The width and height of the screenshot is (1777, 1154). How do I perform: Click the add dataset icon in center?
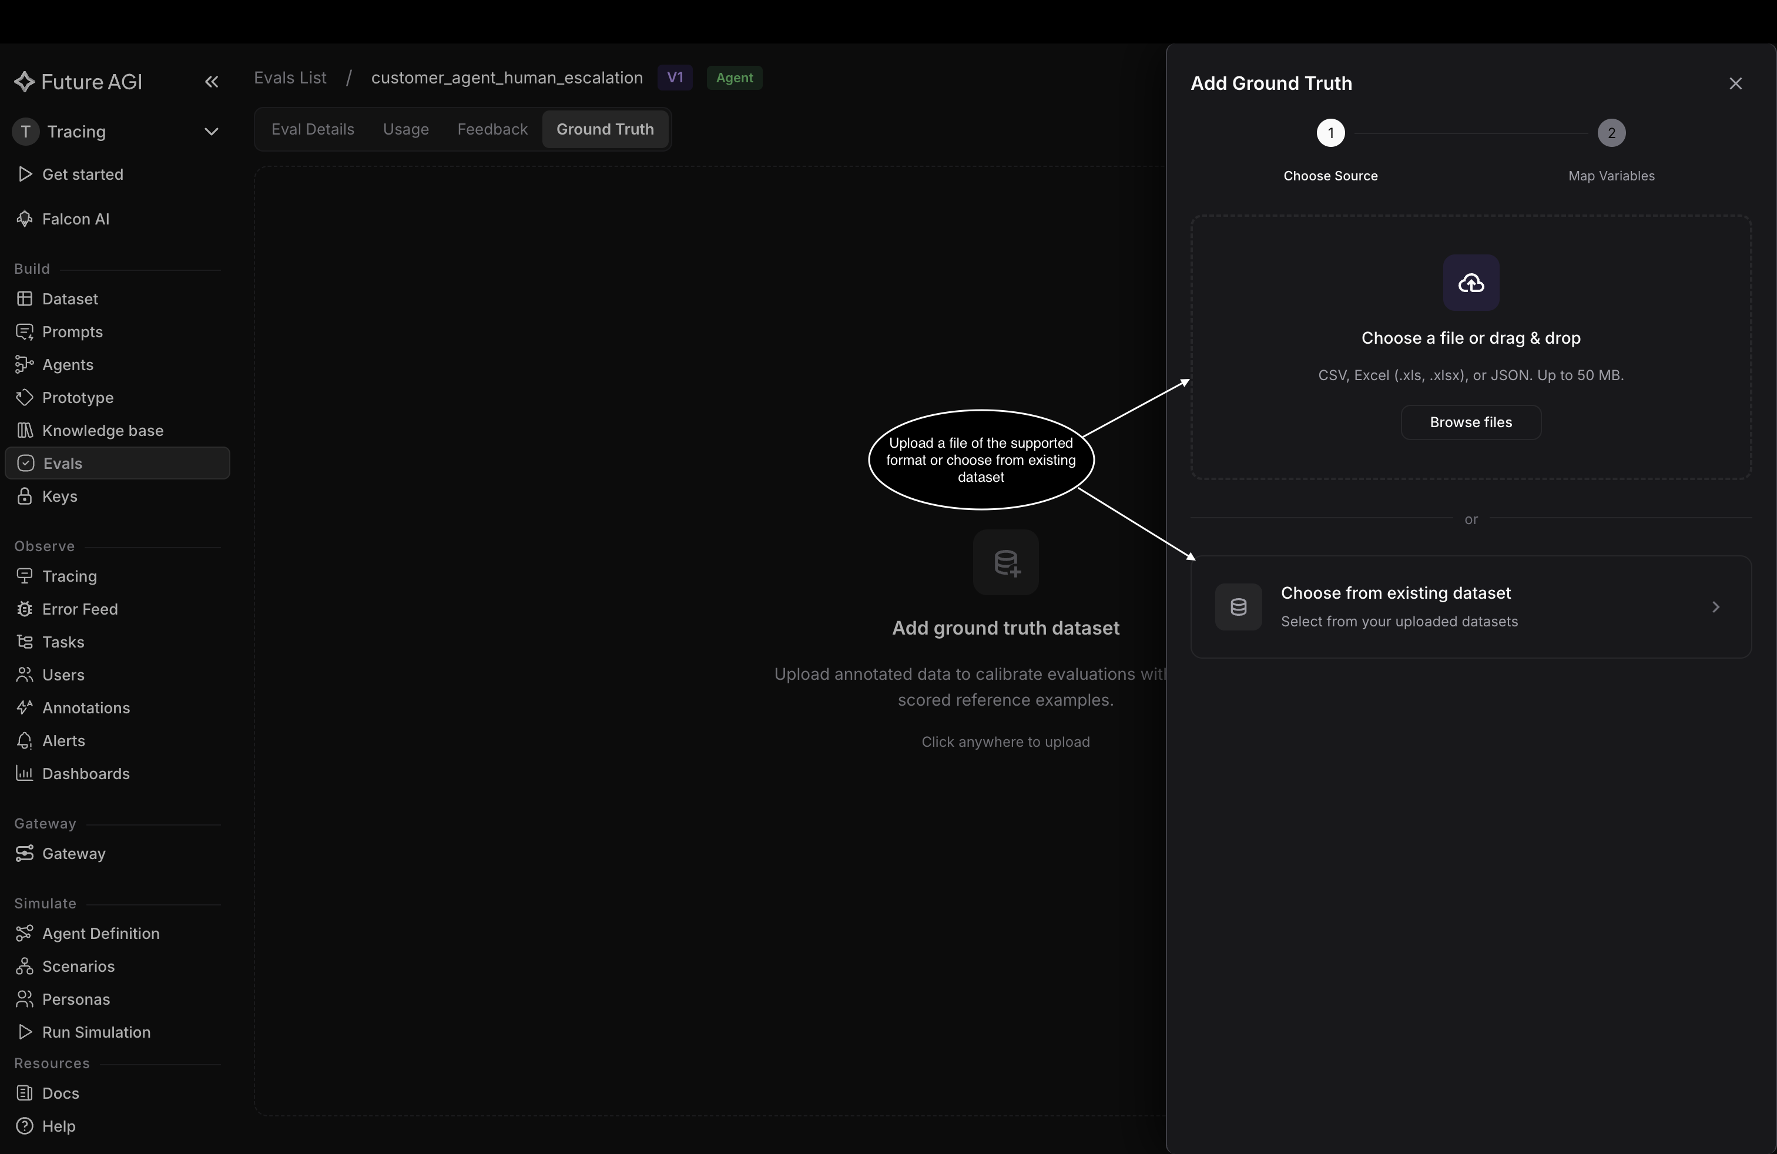click(x=1005, y=563)
